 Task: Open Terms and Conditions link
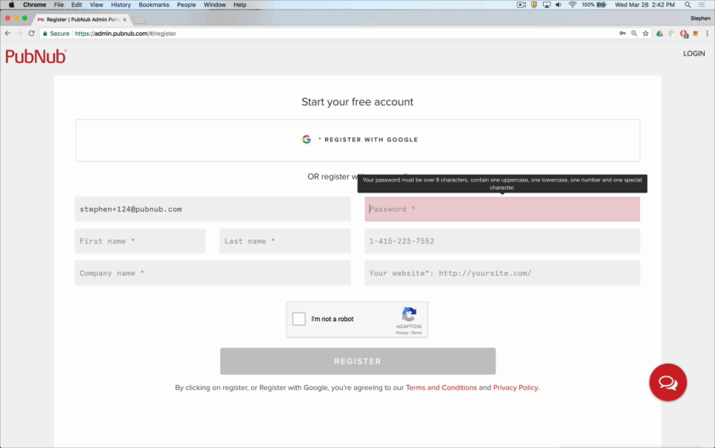coord(442,388)
